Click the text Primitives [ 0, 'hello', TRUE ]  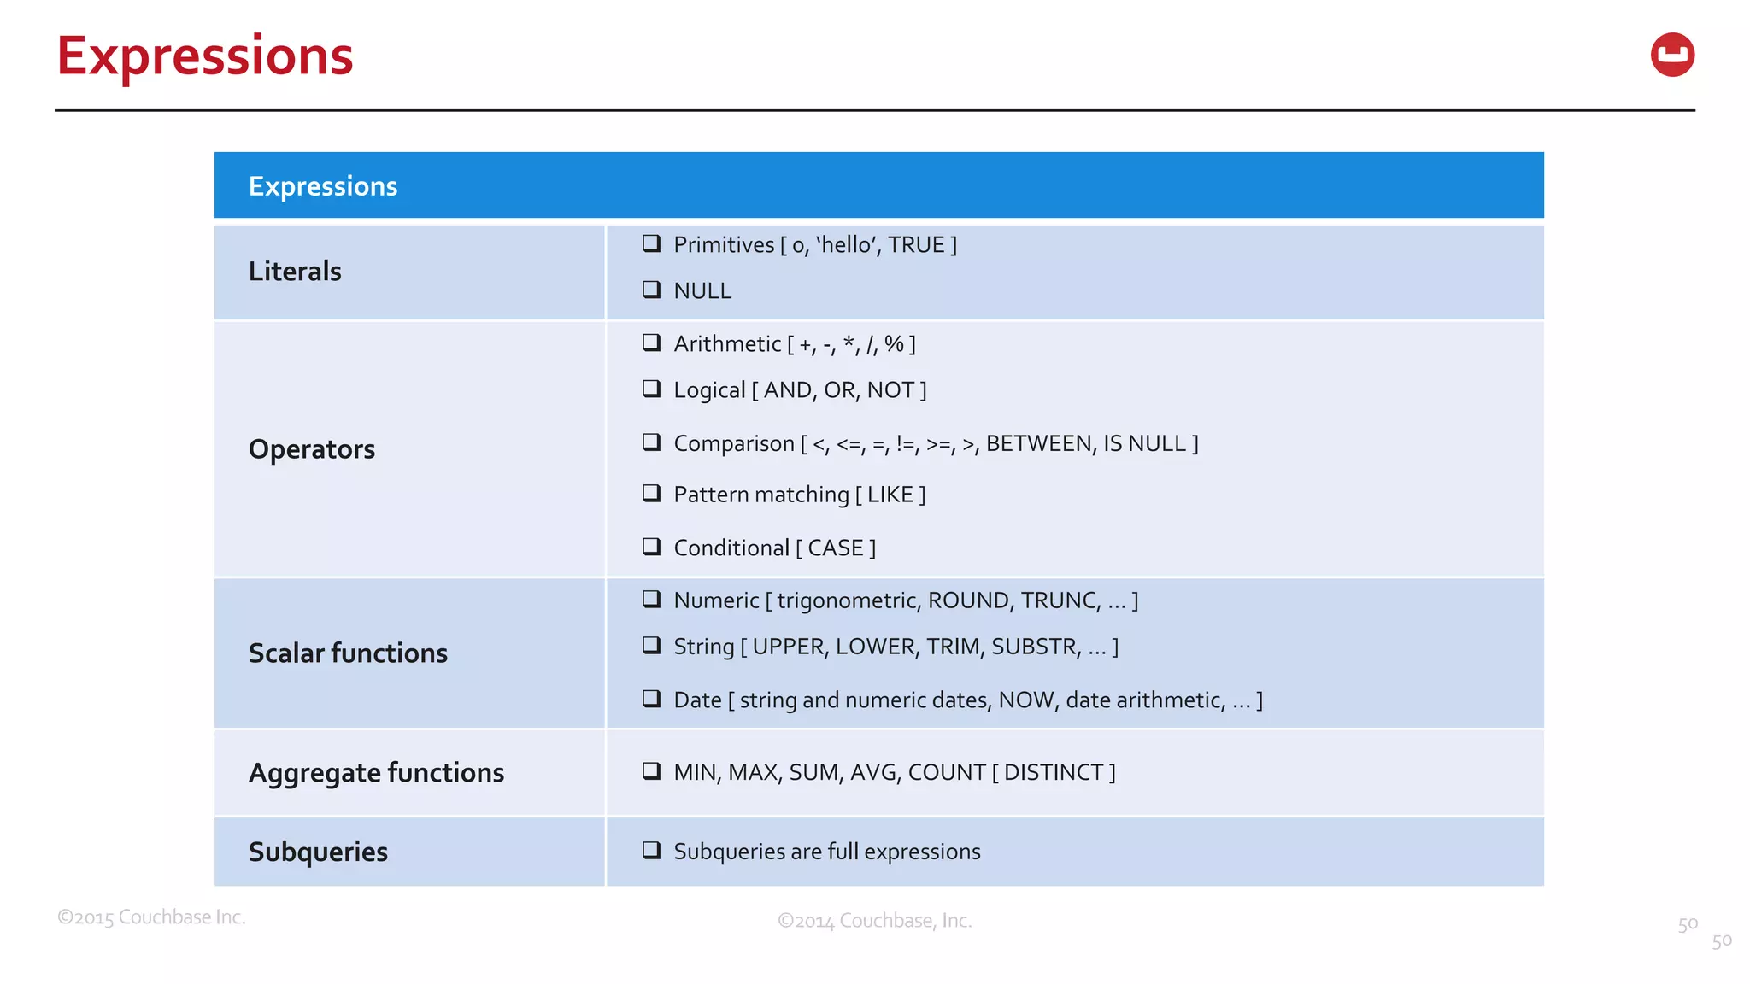pos(815,245)
